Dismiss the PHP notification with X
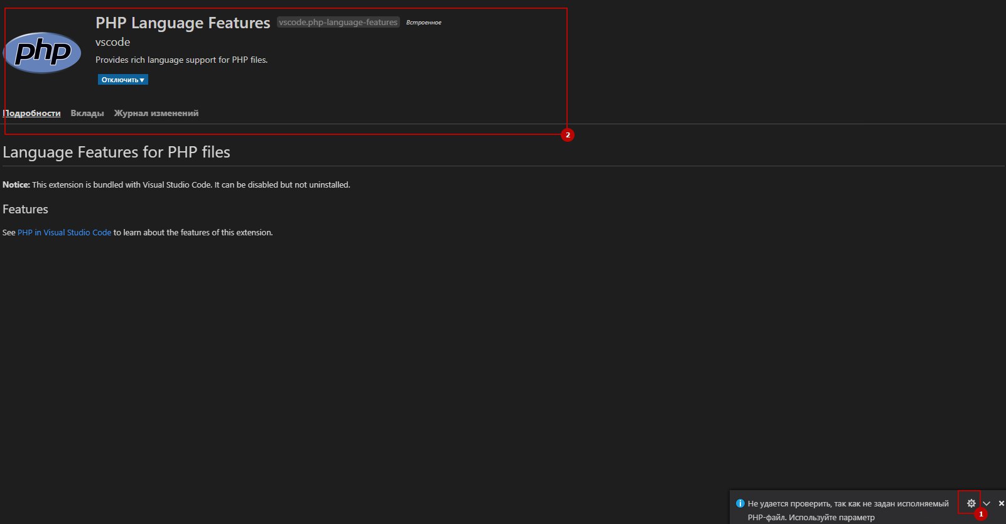The width and height of the screenshot is (1006, 524). [1001, 503]
